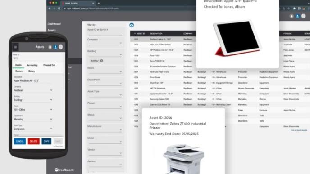Select the Samsung Galaxy S20 row
Image resolution: width=310 pixels, height=174 pixels.
pyautogui.click(x=220, y=99)
